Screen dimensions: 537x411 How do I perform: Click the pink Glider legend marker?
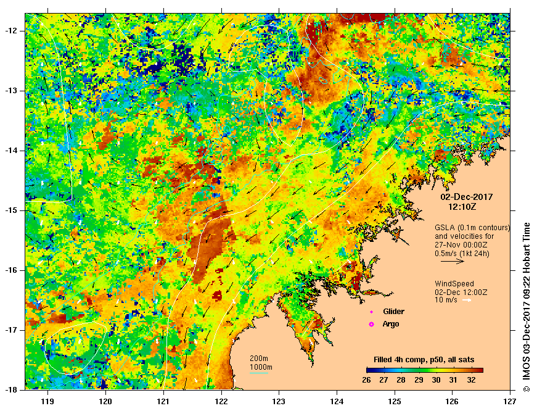click(x=371, y=312)
